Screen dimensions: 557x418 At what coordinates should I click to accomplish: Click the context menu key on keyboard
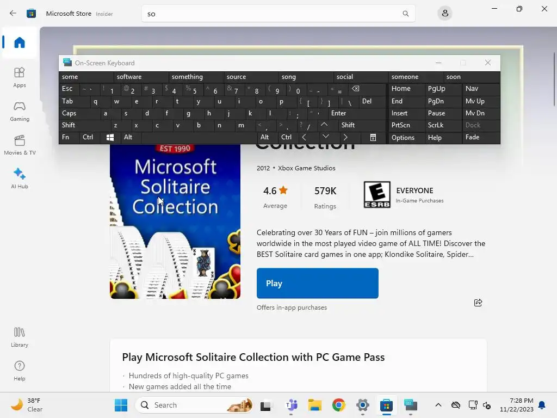point(373,137)
